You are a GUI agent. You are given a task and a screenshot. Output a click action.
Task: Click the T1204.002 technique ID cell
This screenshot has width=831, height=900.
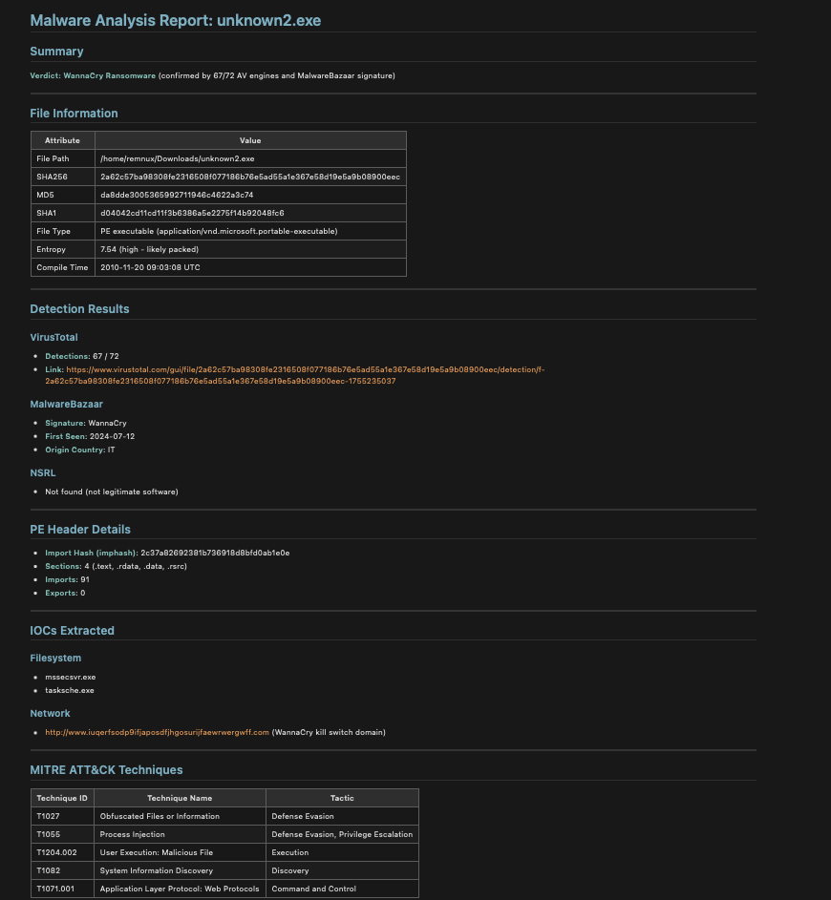click(x=55, y=852)
